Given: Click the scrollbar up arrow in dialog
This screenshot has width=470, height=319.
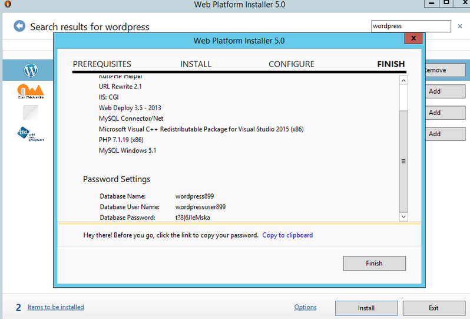Looking at the screenshot, I should [x=403, y=80].
